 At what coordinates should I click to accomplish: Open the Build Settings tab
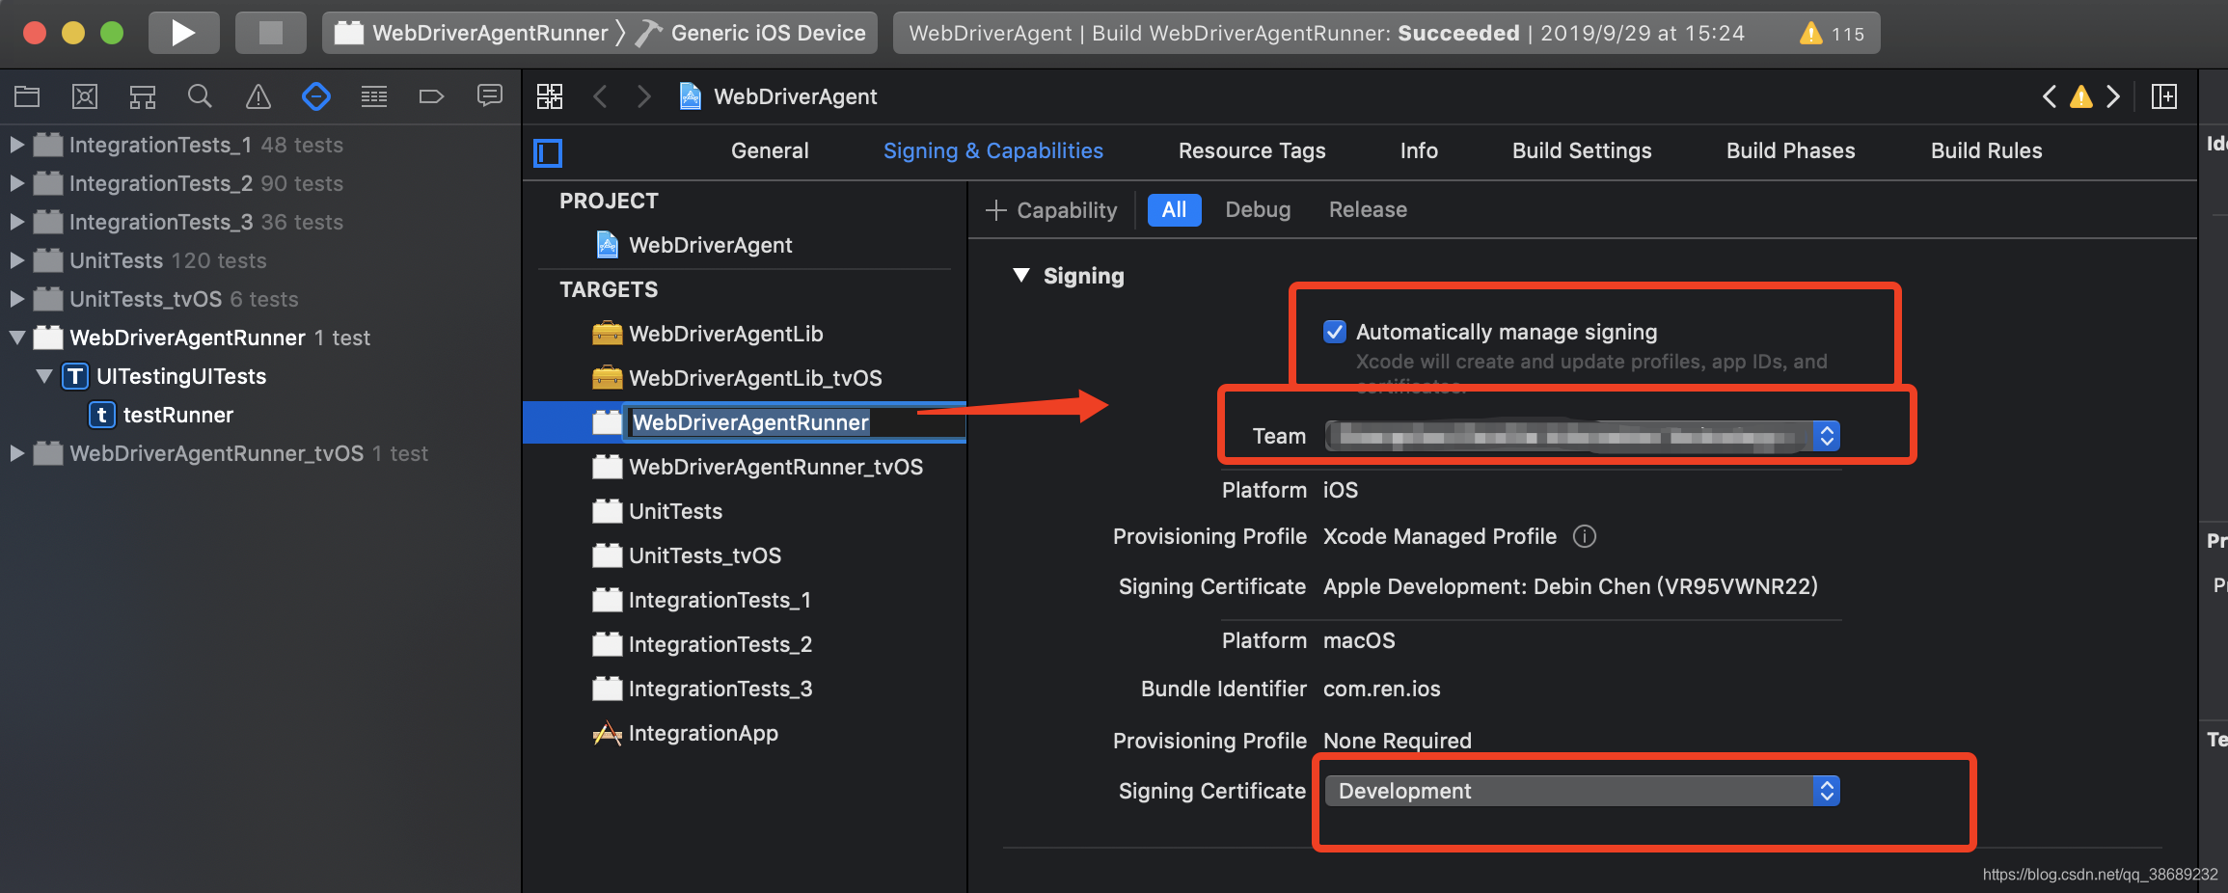[x=1582, y=150]
